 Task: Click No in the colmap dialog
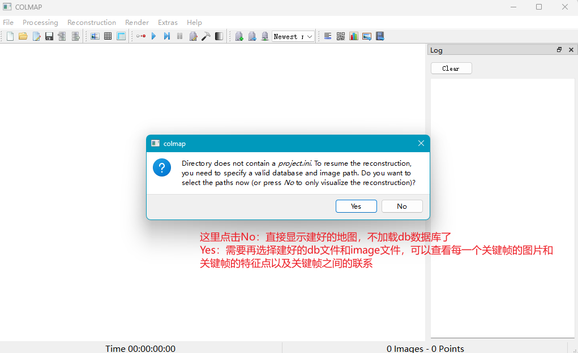(x=402, y=206)
